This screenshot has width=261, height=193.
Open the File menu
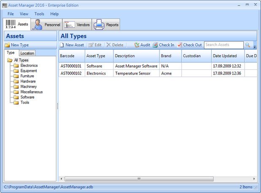point(11,14)
